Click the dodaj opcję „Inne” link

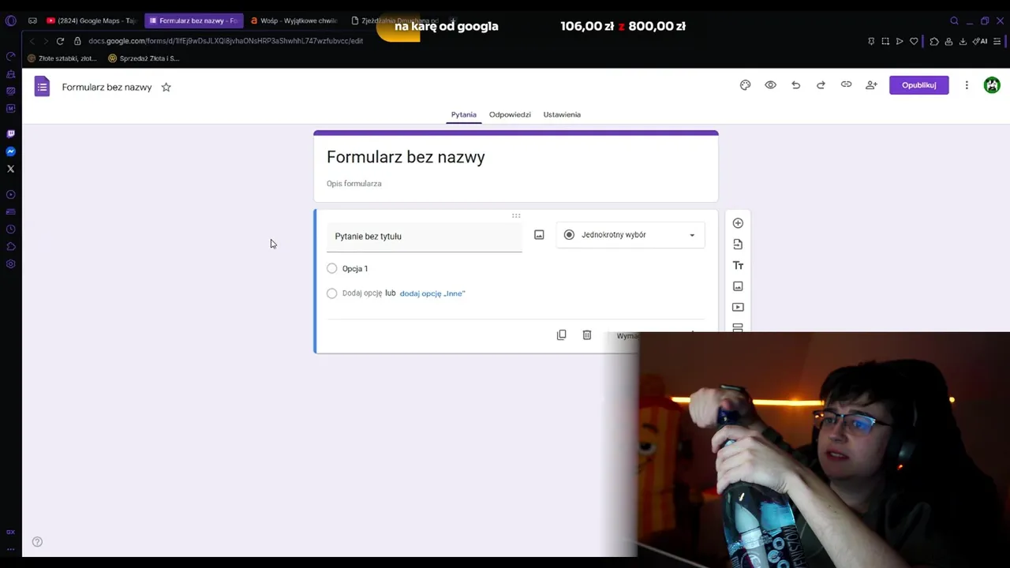[432, 293]
